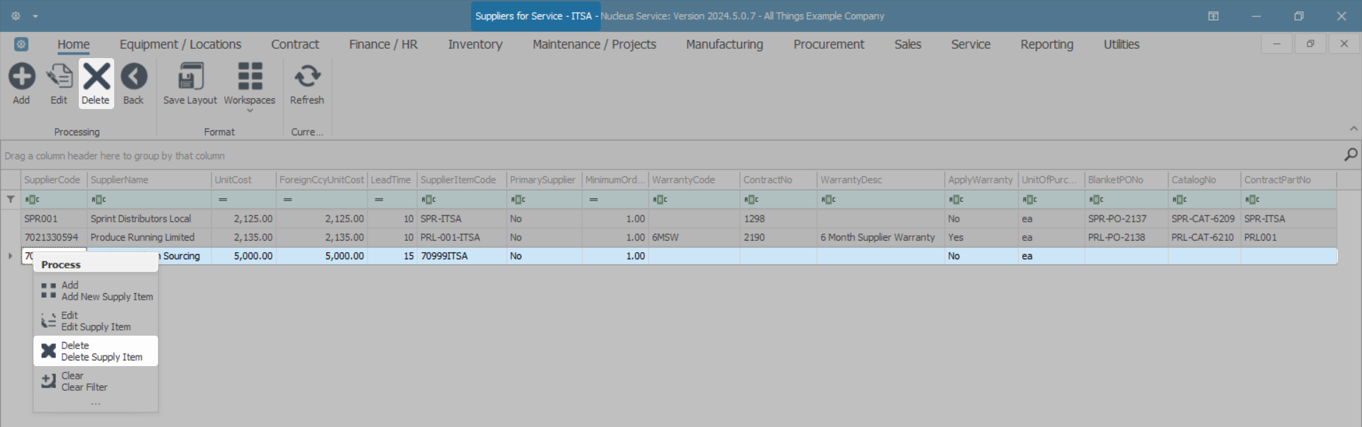Choose Add New Supply Item in context menu
The height and width of the screenshot is (427, 1362).
tap(96, 291)
